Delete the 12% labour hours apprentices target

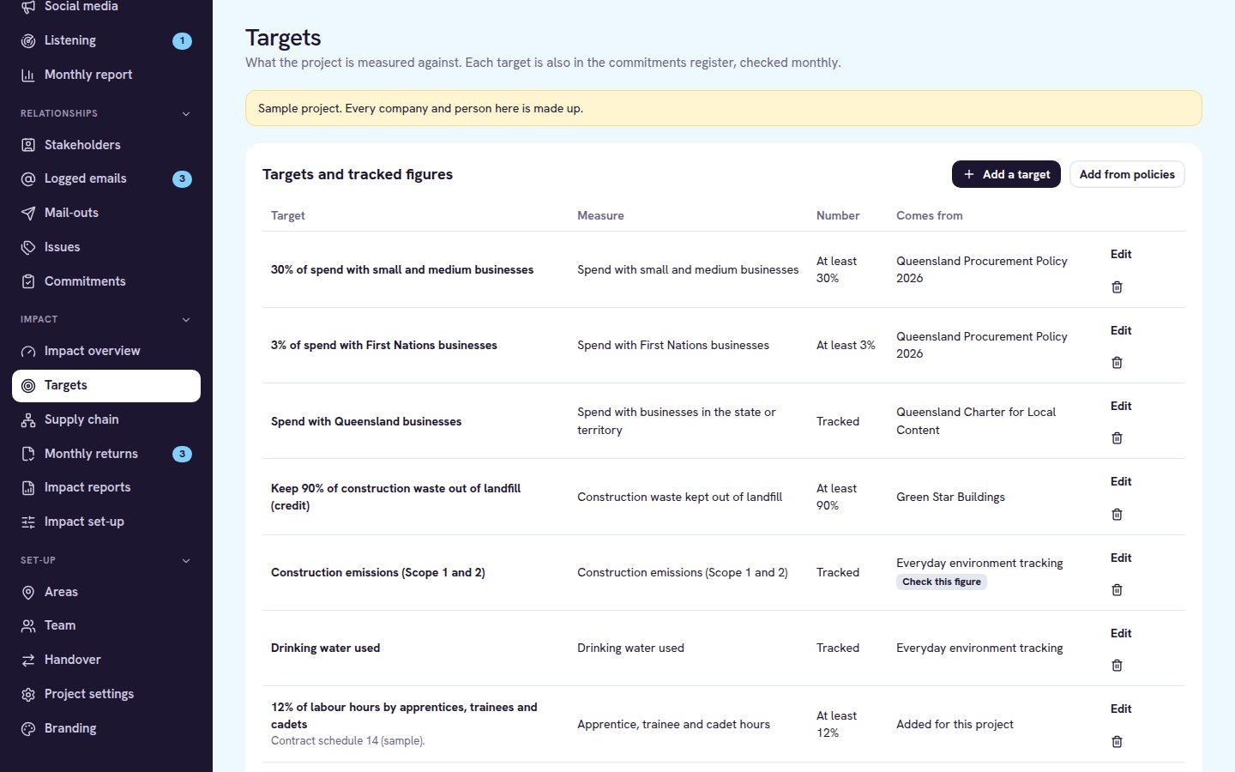(1117, 742)
